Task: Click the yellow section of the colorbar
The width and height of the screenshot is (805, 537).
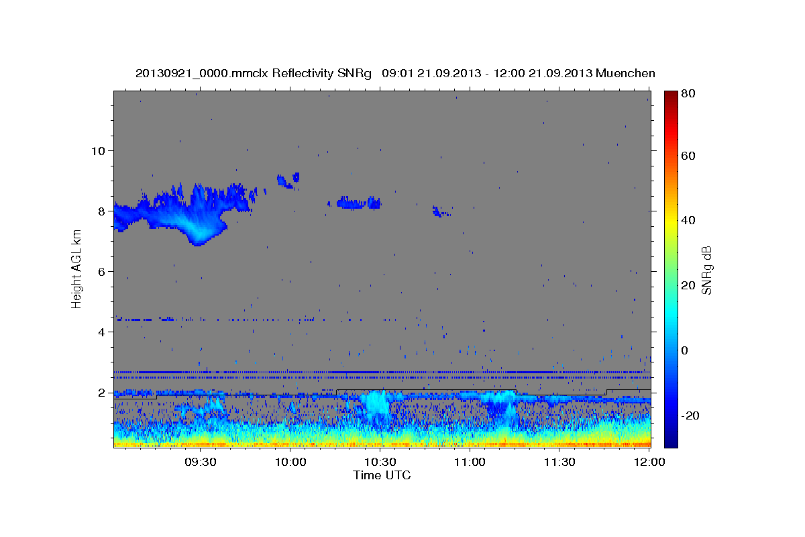Action: (x=671, y=222)
